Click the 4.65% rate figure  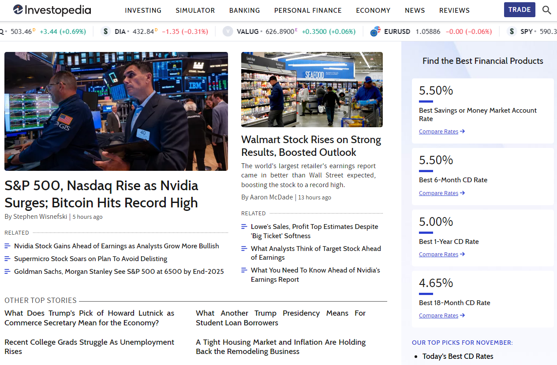click(436, 283)
